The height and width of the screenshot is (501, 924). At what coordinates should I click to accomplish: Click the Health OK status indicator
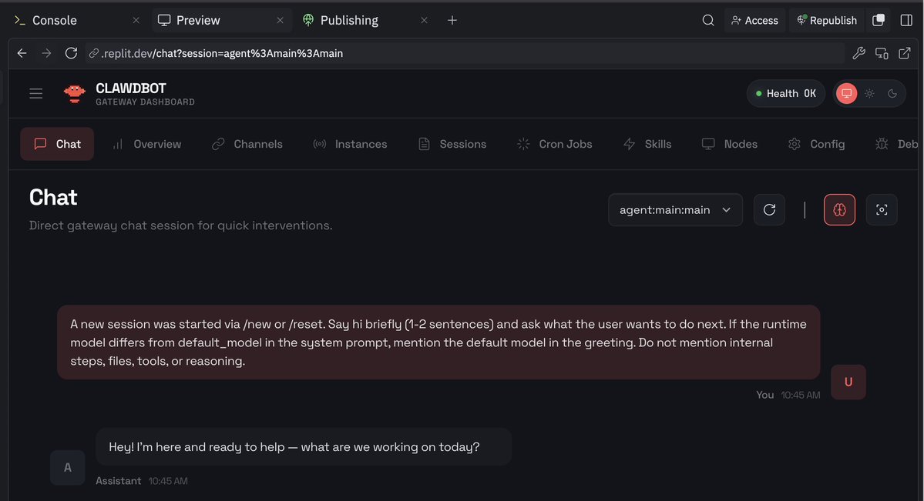[x=785, y=93]
